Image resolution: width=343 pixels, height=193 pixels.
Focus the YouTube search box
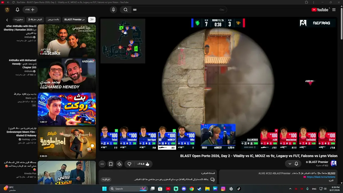coord(179,10)
